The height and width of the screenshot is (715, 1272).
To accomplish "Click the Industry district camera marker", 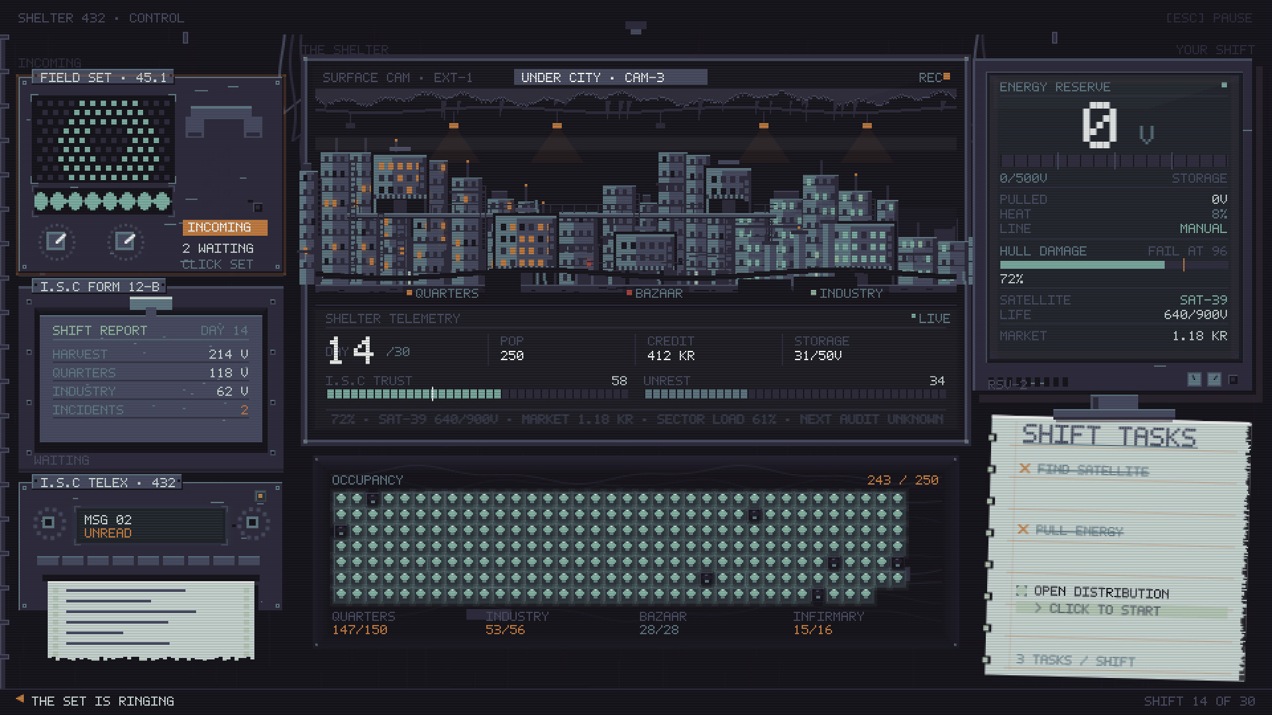I will (x=847, y=293).
